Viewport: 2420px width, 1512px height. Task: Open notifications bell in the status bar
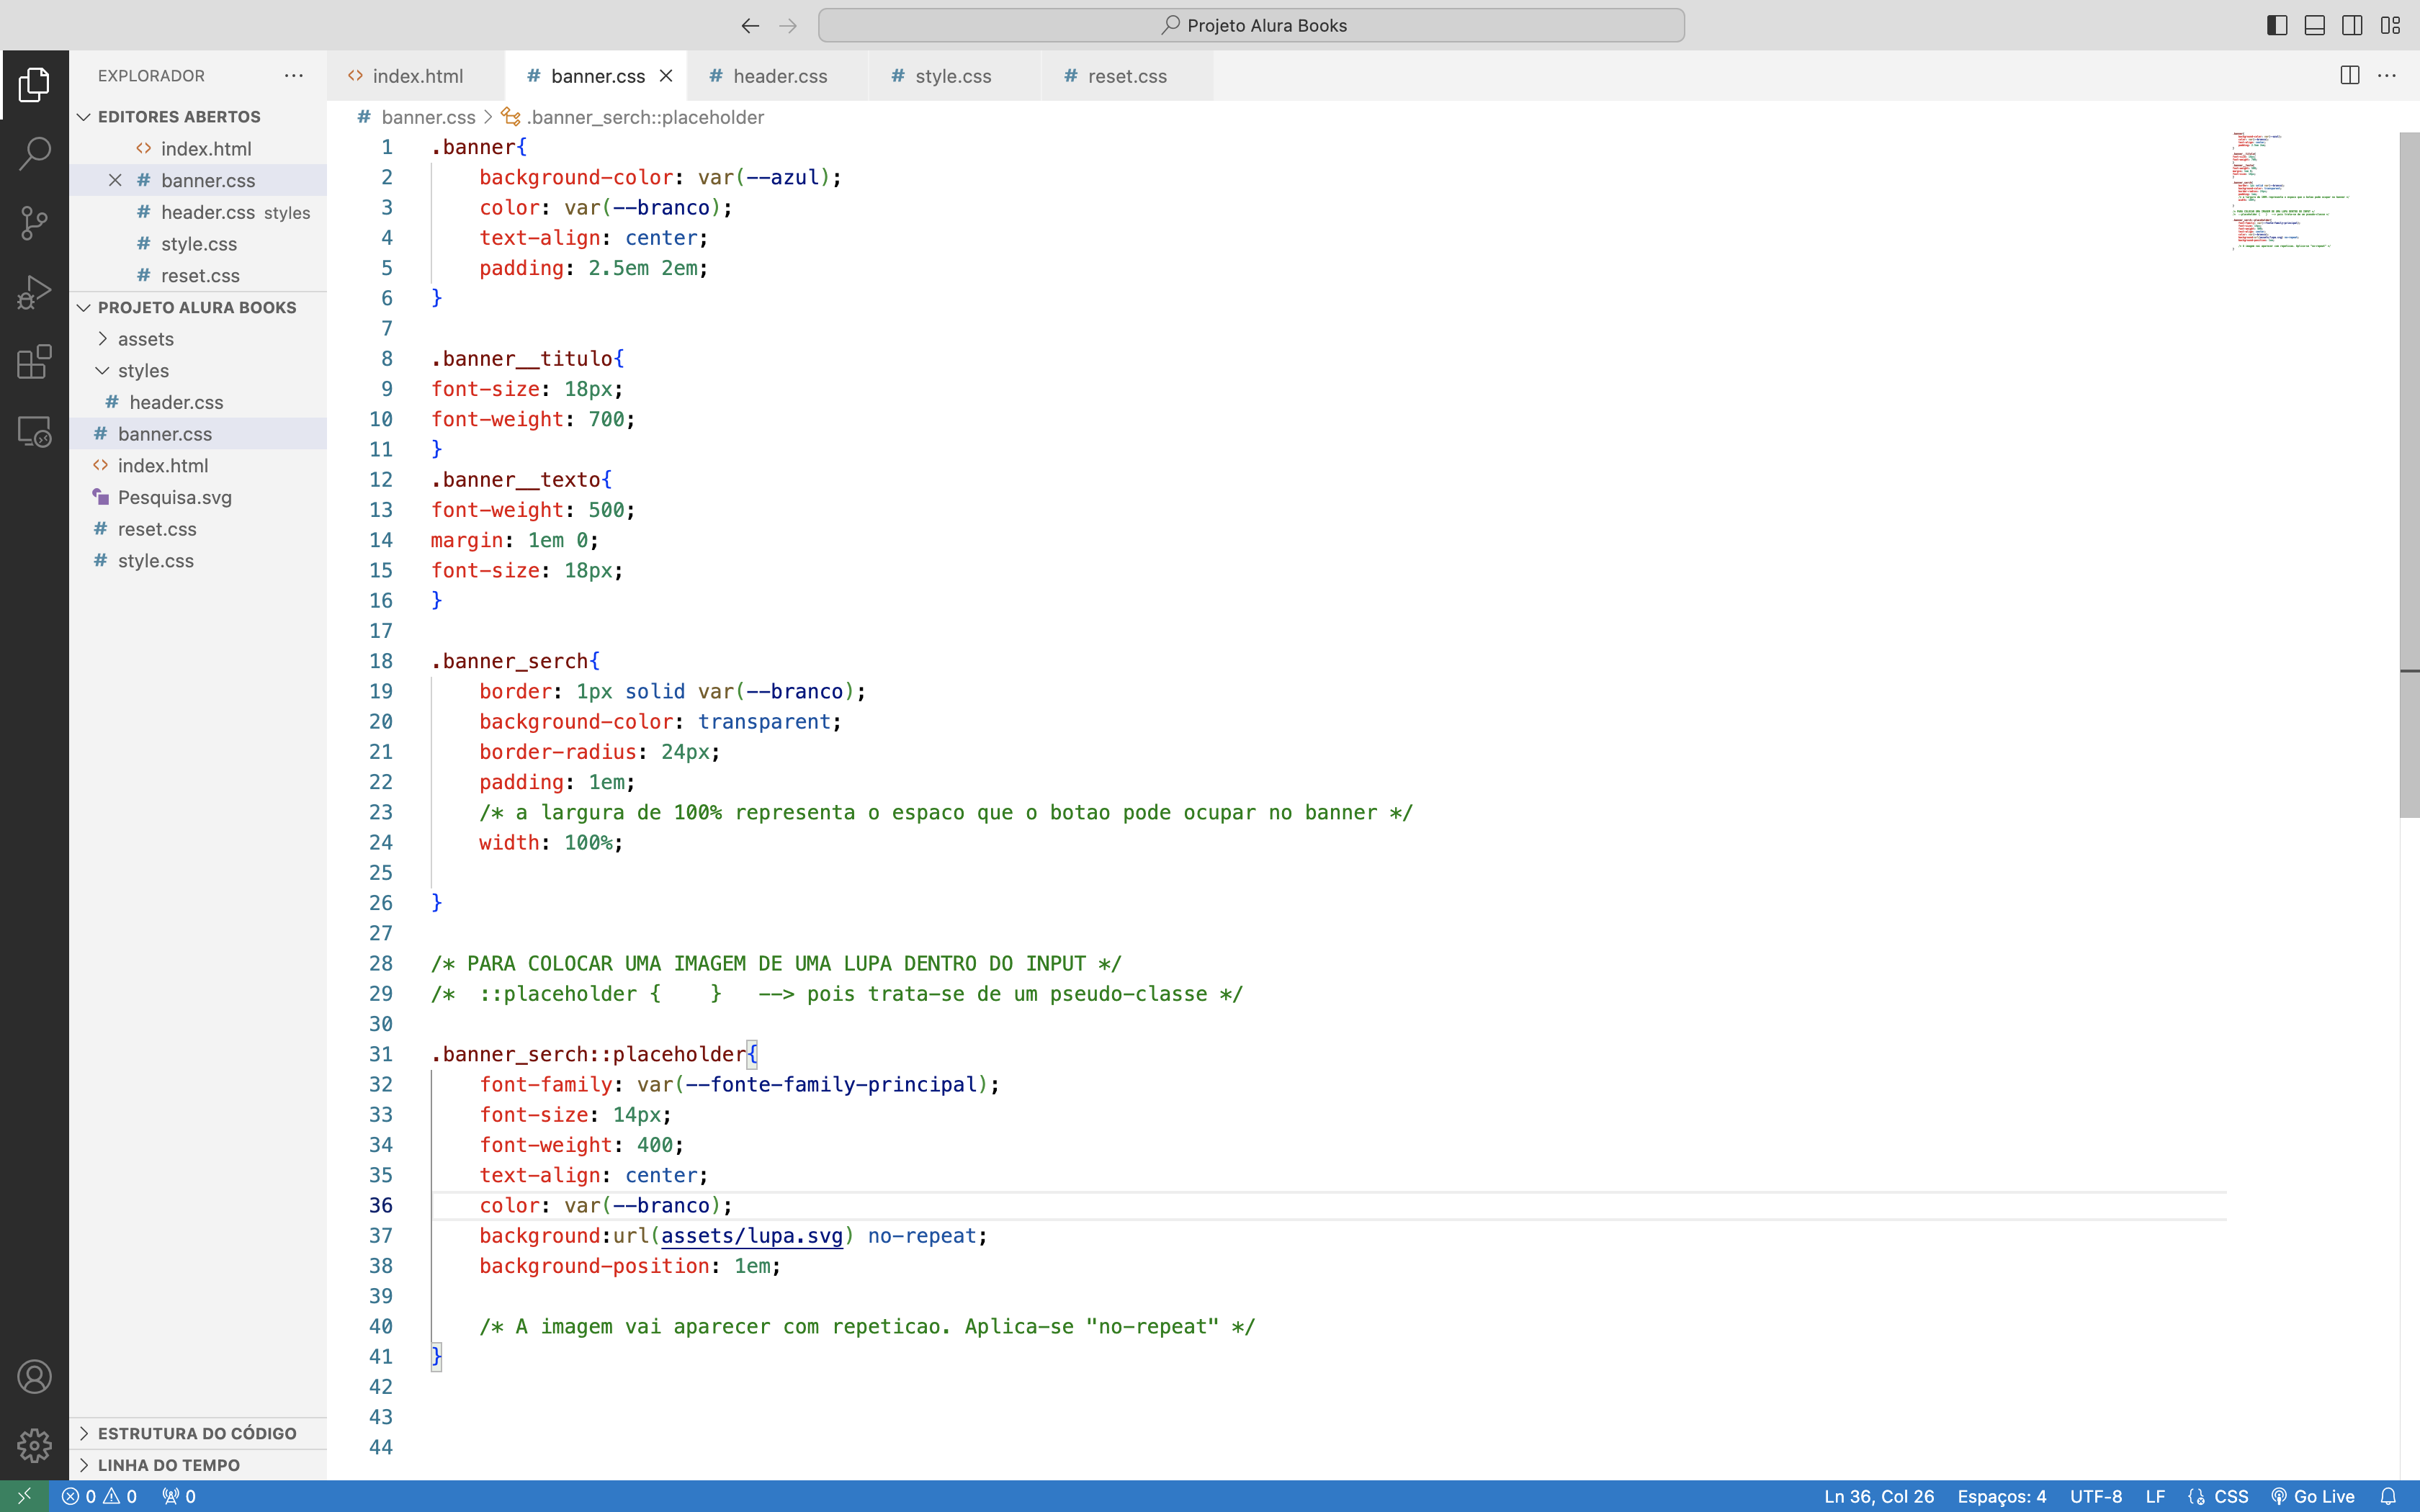(x=2388, y=1496)
